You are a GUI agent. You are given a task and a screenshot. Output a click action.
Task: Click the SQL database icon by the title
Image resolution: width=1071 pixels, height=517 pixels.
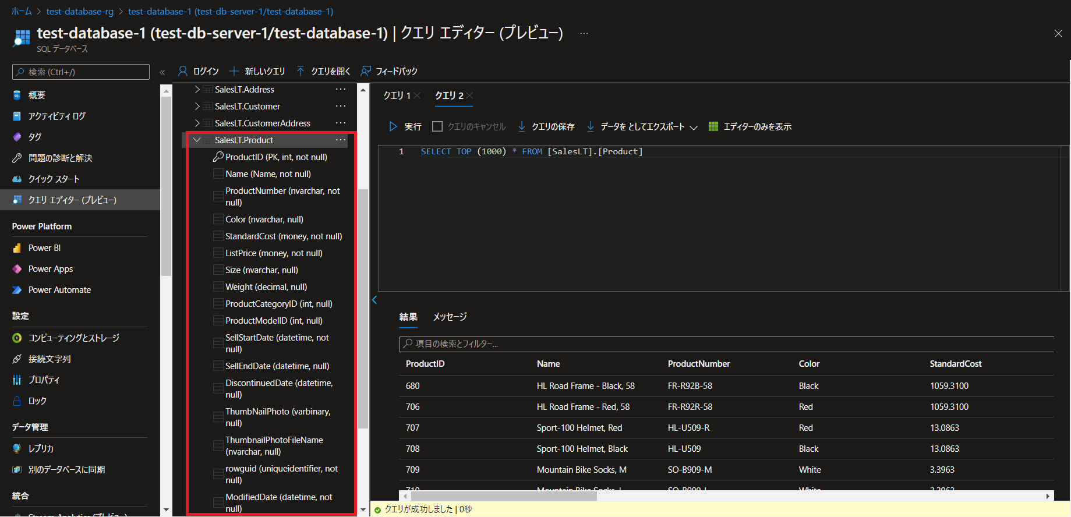22,38
